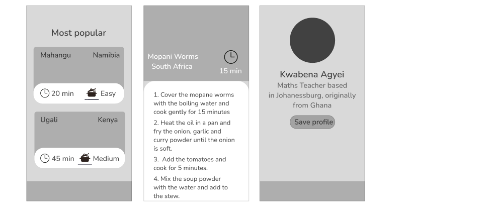Click the Kwabena Agyei name
This screenshot has height=224, width=494.
312,74
